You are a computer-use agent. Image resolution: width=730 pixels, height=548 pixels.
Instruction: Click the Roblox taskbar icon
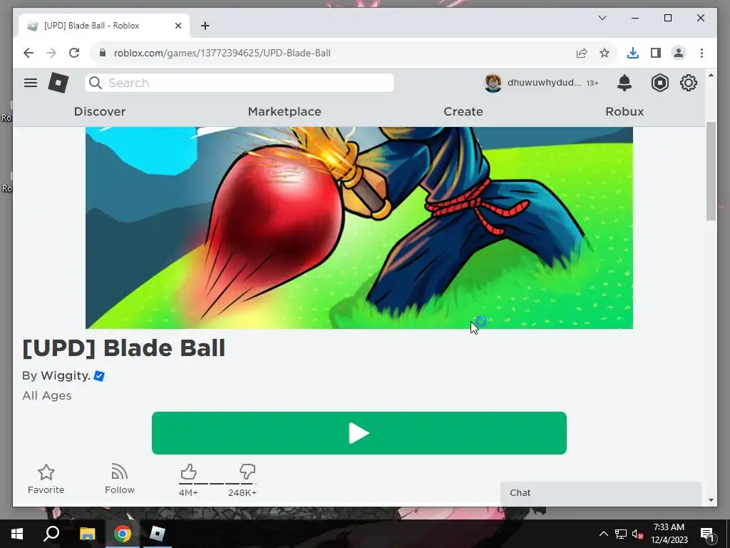point(158,534)
